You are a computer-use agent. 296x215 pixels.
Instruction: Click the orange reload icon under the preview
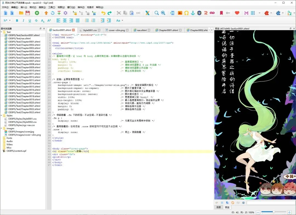point(233,203)
